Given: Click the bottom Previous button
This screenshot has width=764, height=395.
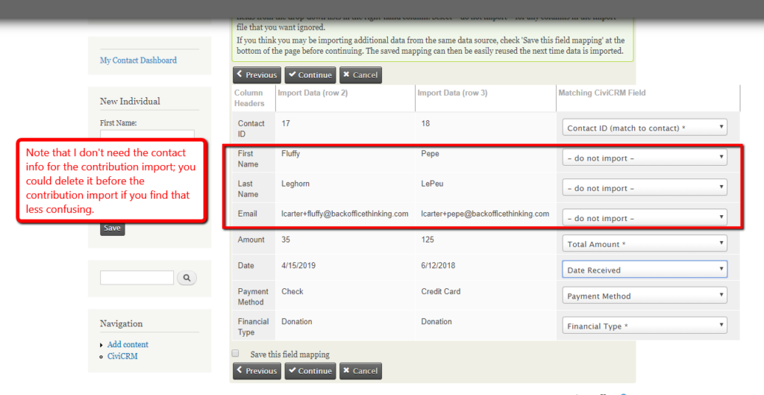Looking at the screenshot, I should (257, 370).
